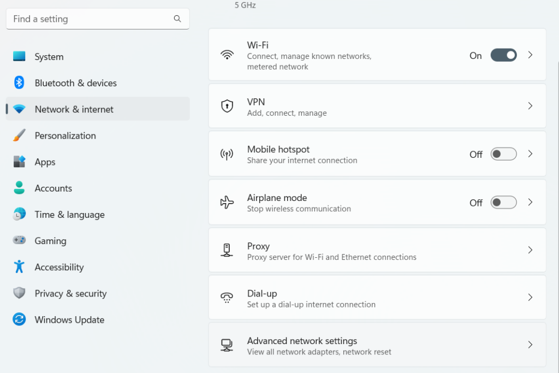Click the Advanced network settings computer icon

click(x=227, y=345)
